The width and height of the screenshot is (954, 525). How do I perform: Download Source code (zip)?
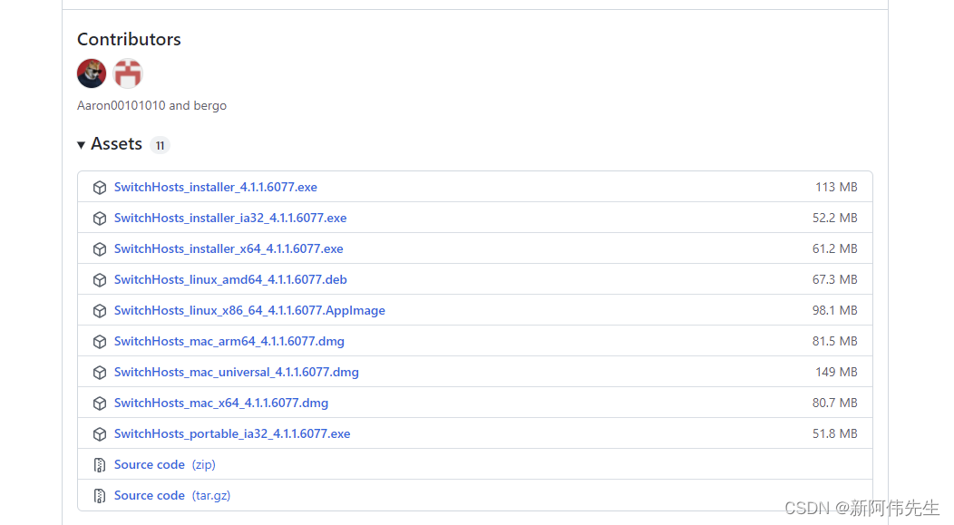click(x=164, y=465)
